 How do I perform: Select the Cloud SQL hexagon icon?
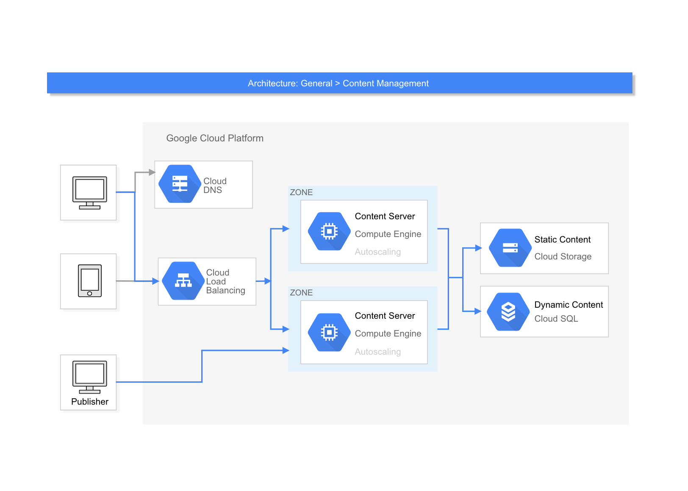[508, 312]
